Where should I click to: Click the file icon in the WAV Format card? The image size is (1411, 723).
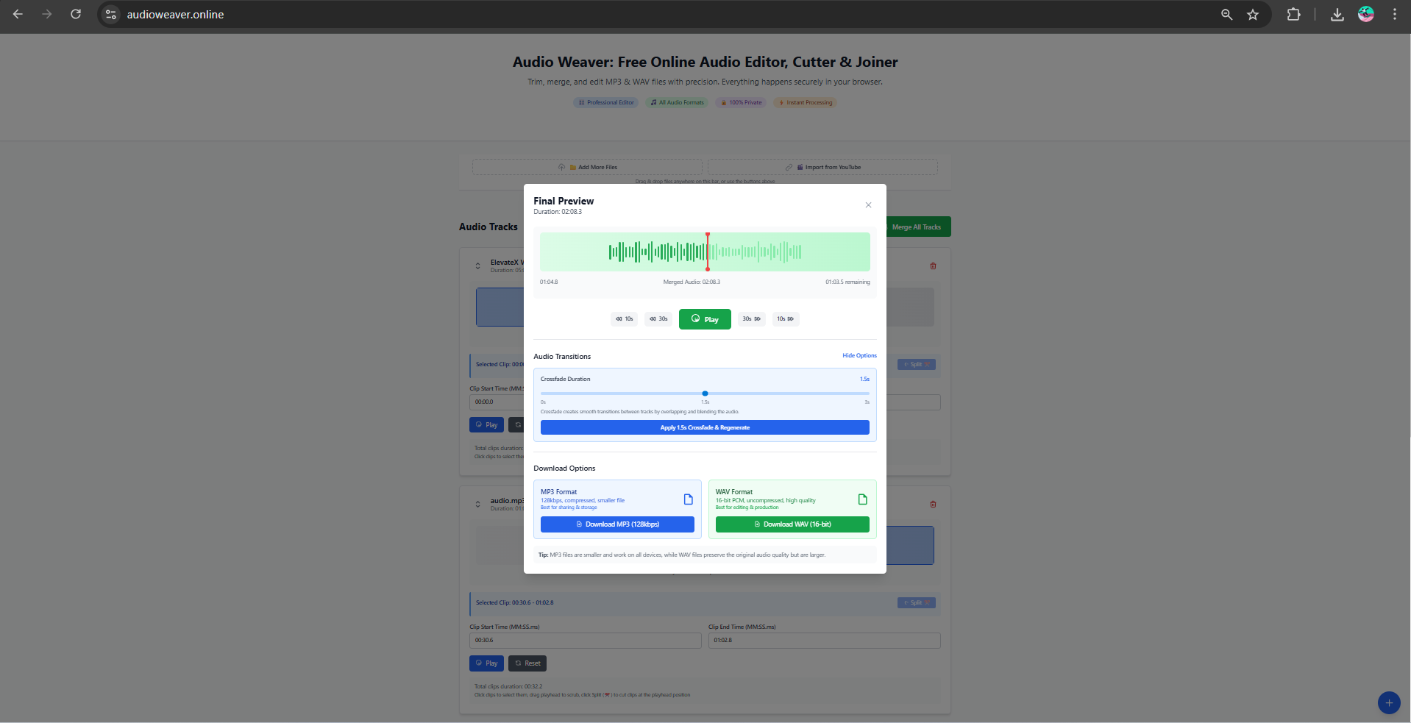861,498
